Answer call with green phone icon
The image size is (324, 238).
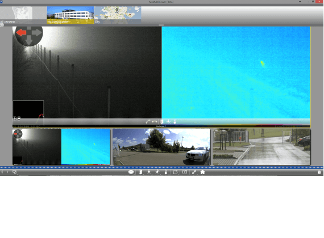148,122
